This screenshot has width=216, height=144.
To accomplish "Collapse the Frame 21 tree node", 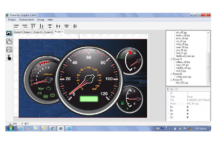I will (x=171, y=74).
